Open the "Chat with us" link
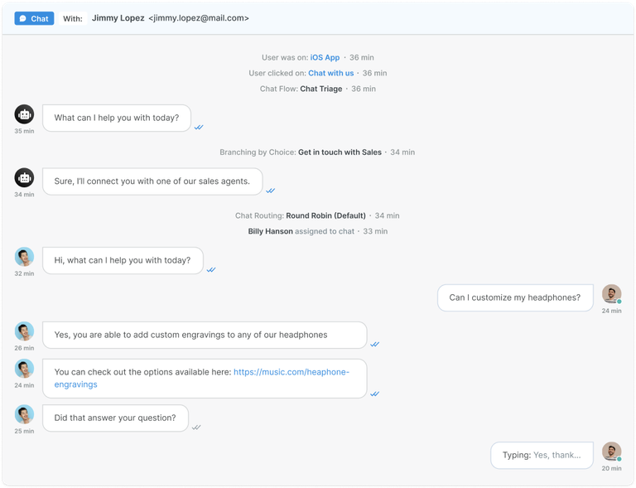Viewport: 636px width, 488px height. tap(330, 73)
